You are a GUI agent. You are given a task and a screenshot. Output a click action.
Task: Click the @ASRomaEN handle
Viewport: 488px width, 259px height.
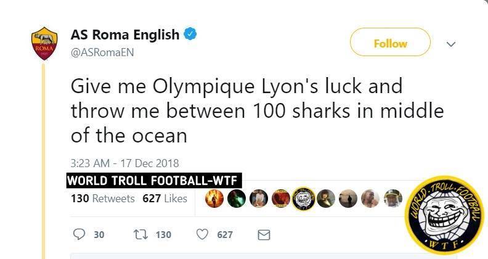click(x=102, y=52)
